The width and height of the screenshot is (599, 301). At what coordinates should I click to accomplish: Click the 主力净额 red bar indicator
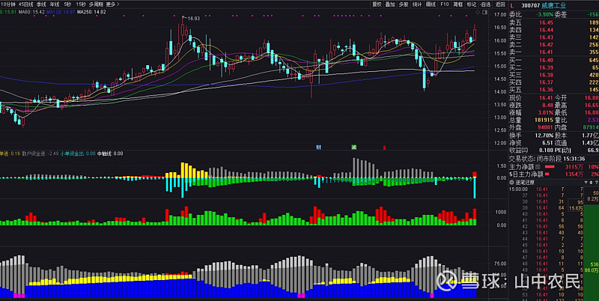pos(550,167)
